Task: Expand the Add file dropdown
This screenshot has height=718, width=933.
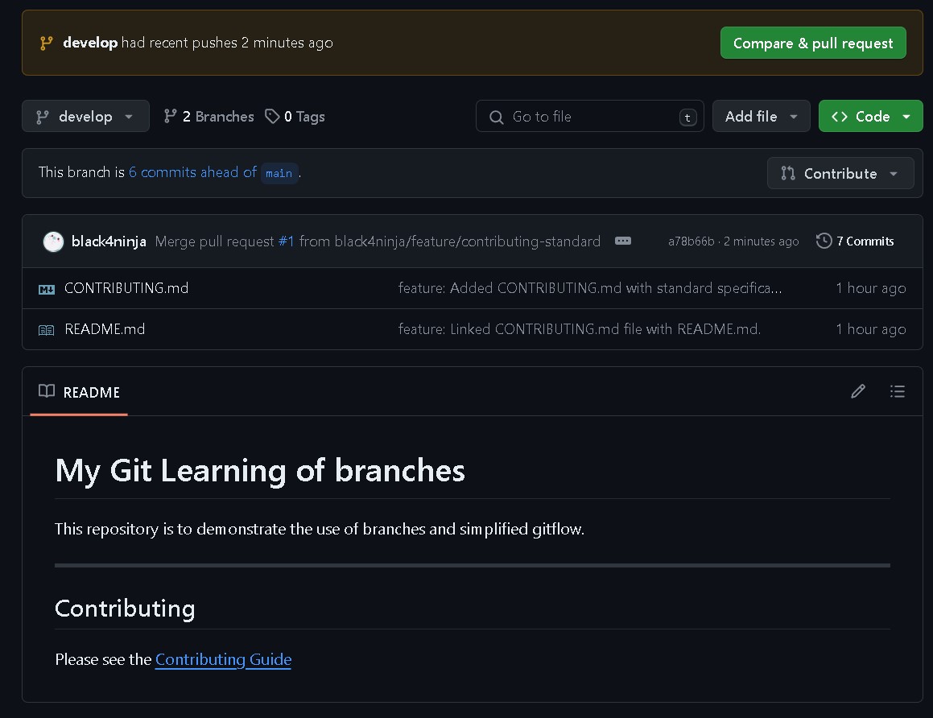Action: tap(761, 117)
